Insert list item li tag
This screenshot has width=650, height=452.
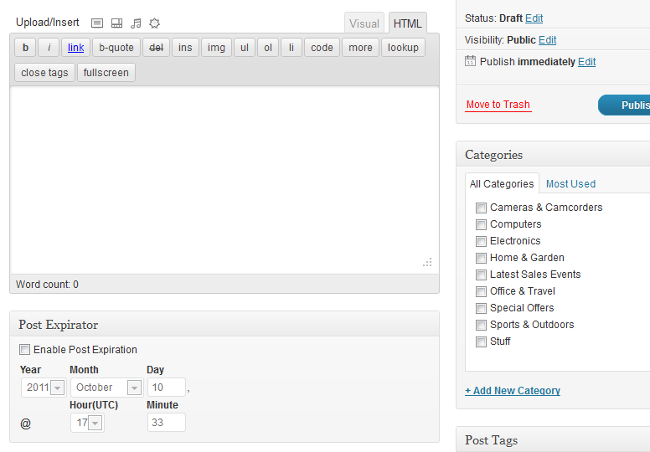[291, 48]
